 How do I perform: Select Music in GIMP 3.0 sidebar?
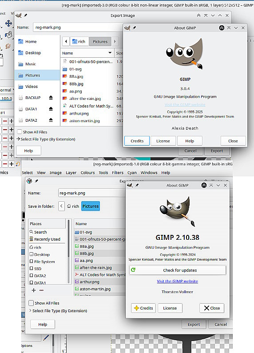[37, 63]
